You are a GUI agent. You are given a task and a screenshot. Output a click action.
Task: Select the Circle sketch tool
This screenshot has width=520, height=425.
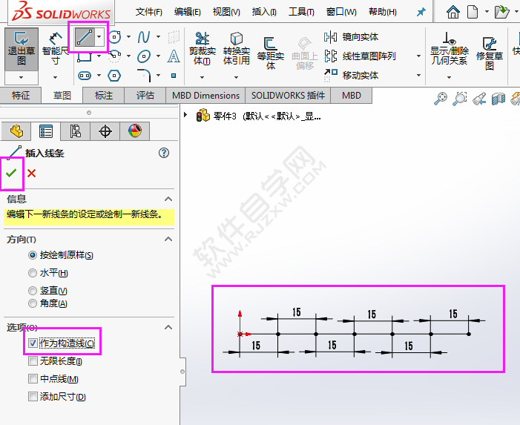click(x=115, y=37)
